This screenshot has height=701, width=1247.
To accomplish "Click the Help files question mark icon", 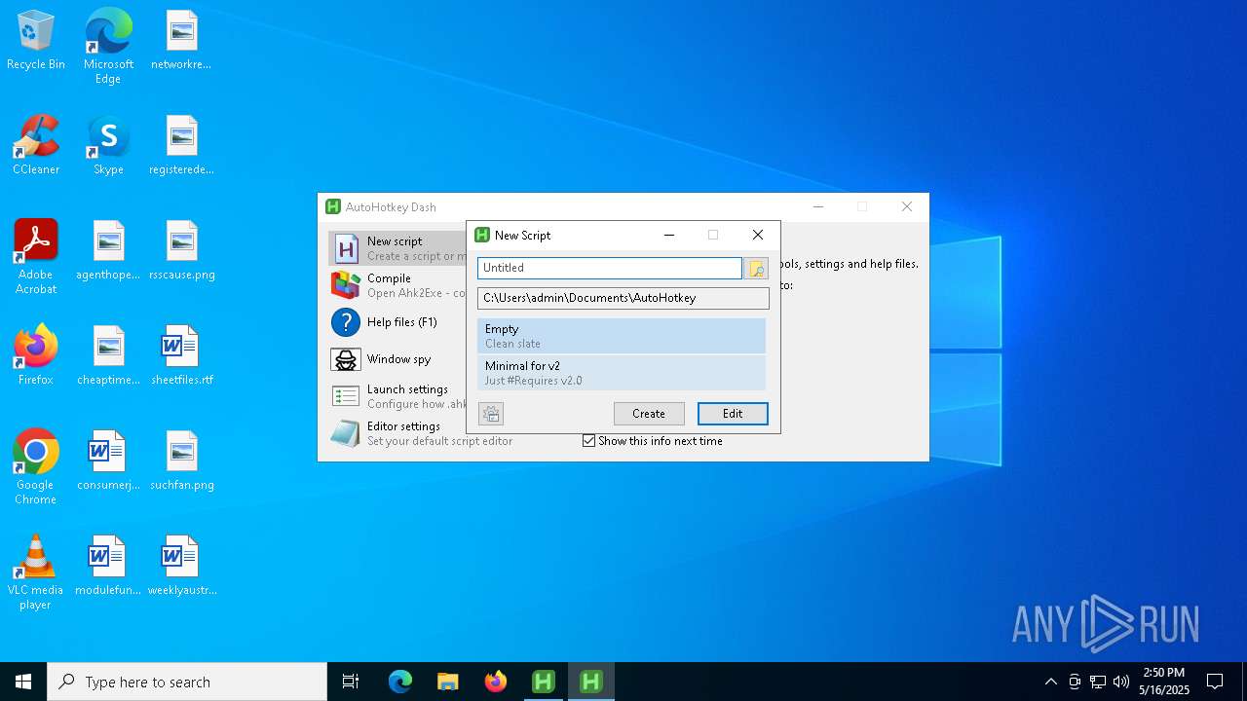I will click(346, 322).
